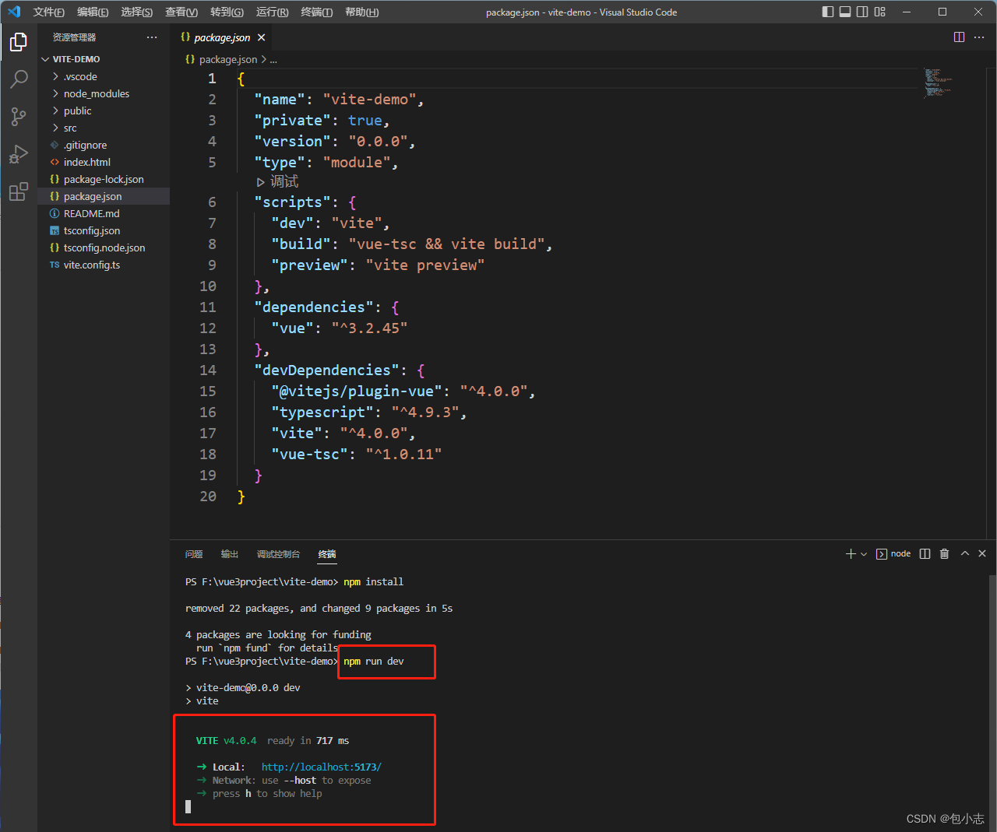997x832 pixels.
Task: Open vite.config.ts file
Action: click(104, 265)
